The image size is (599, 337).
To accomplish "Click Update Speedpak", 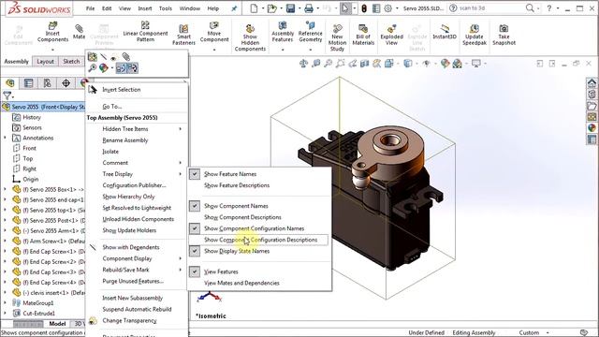I will tap(475, 35).
